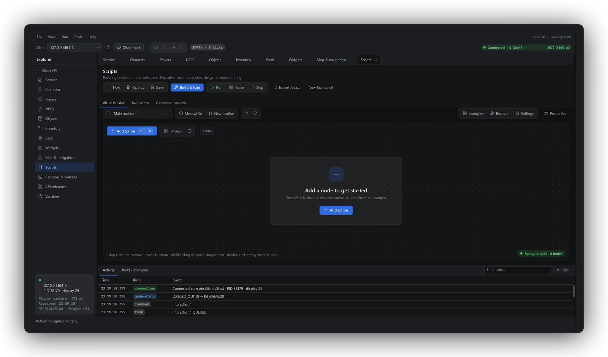Open Players in the Explorer sidebar
This screenshot has width=608, height=357.
point(65,99)
